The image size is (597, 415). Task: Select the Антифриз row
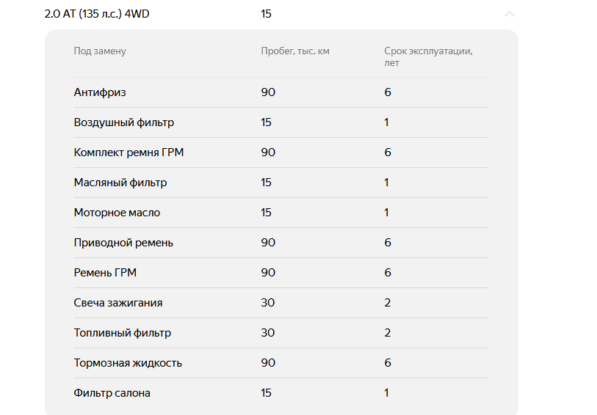tap(281, 92)
